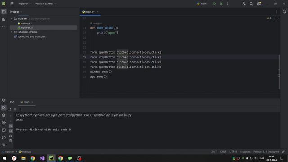The image size is (288, 162).
Task: Toggle the Project tool window icon
Action: pos(4,12)
